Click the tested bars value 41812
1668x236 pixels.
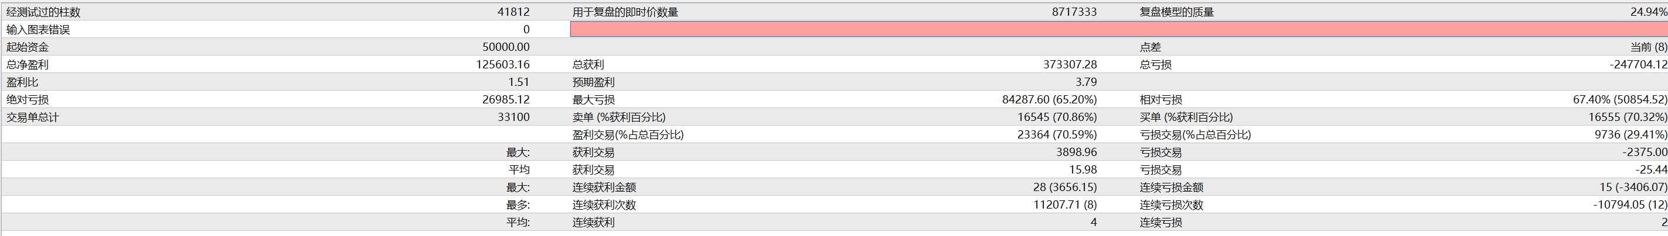[513, 12]
